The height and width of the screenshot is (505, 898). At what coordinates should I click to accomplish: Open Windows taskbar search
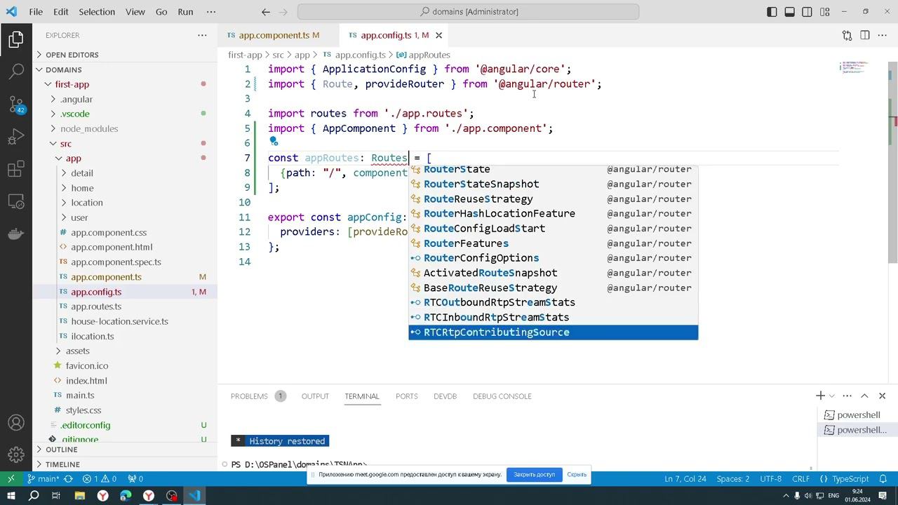click(34, 496)
